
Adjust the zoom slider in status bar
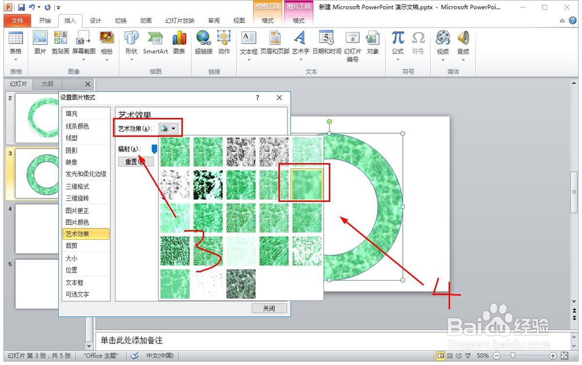click(x=511, y=355)
